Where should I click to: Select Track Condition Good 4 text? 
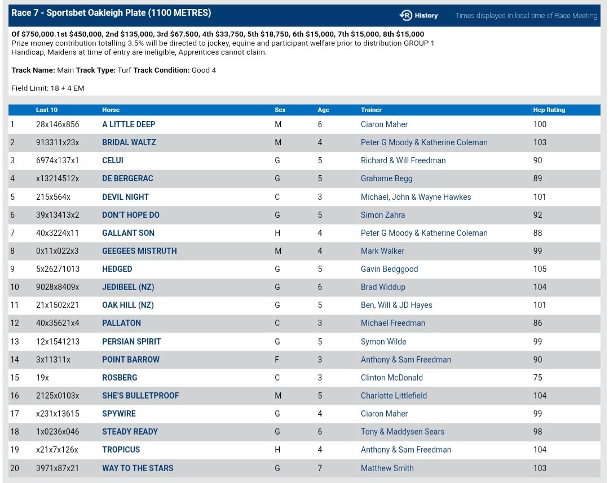(174, 70)
